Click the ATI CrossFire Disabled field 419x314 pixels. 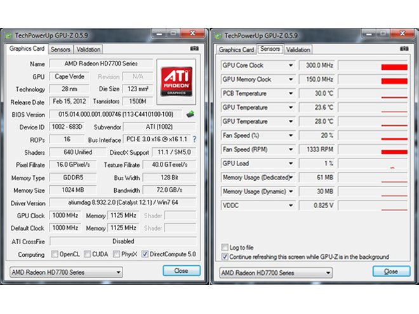(x=123, y=241)
